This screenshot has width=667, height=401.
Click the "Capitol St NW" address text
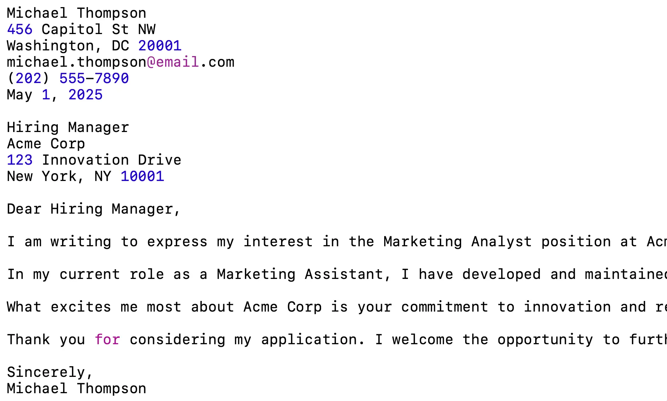[98, 29]
